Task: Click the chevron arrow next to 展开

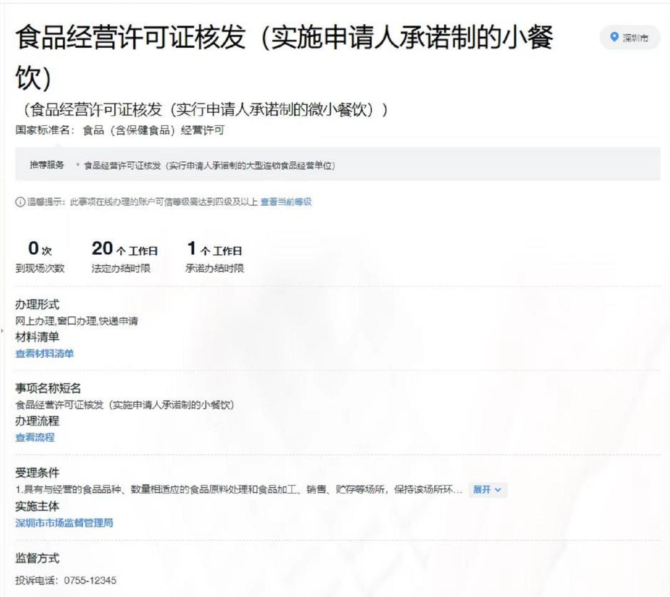Action: pyautogui.click(x=498, y=490)
